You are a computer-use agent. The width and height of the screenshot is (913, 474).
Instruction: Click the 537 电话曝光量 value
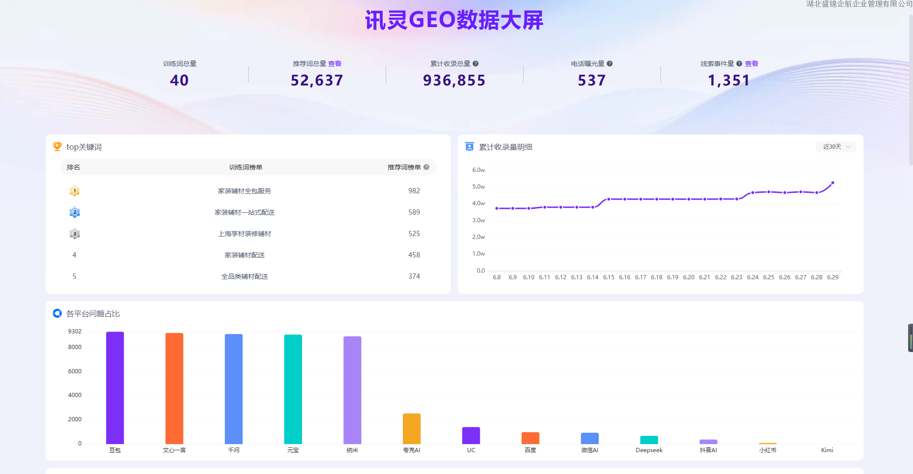[x=592, y=80]
